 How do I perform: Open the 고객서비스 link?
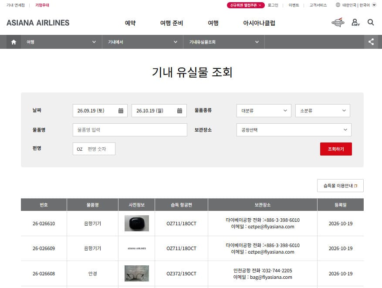(x=318, y=5)
